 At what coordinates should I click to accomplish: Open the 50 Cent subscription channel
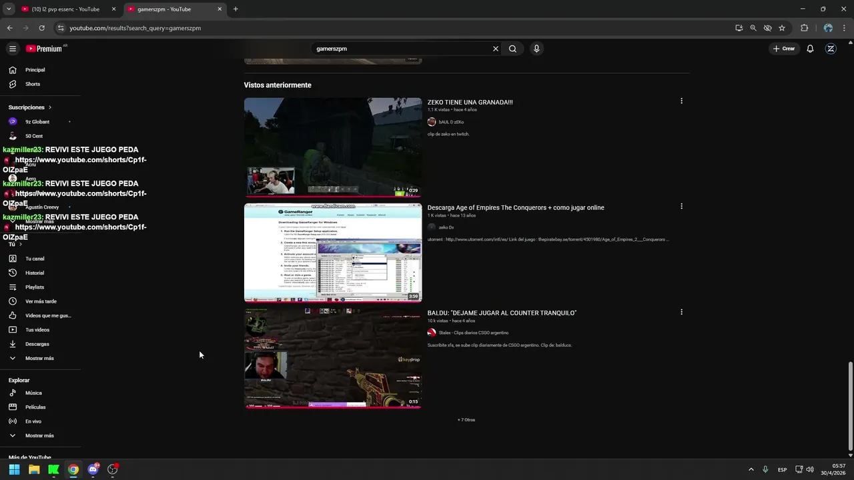coord(40,136)
